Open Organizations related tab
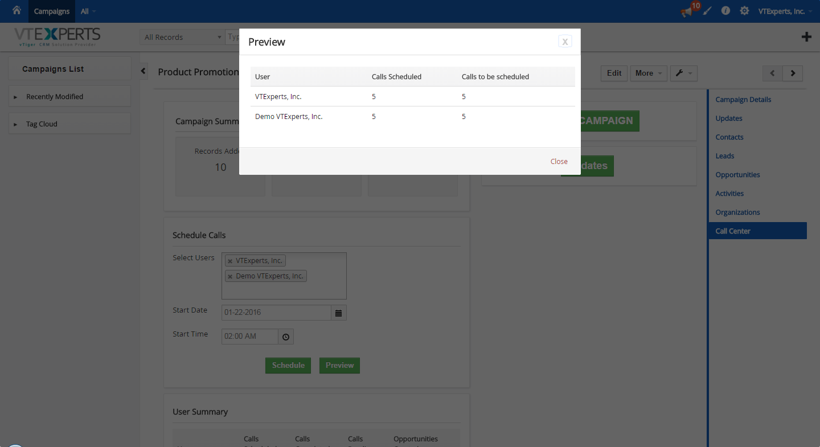This screenshot has width=820, height=447. [x=738, y=212]
